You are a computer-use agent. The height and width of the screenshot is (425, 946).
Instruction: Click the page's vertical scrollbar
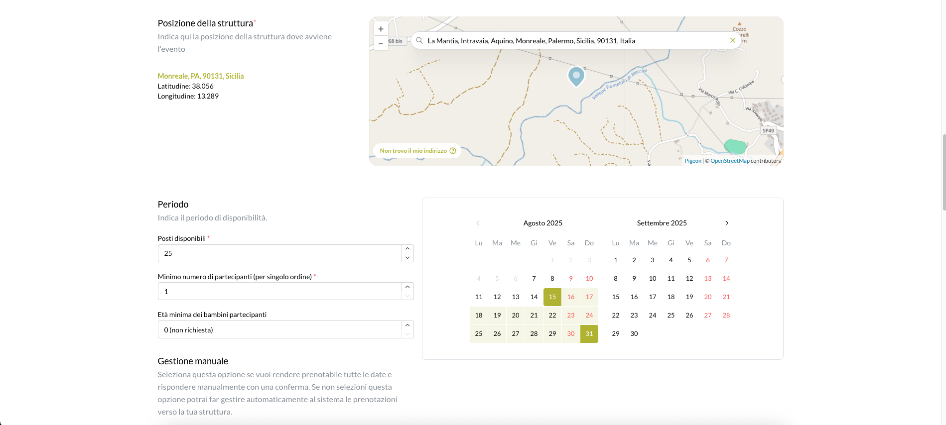click(x=943, y=172)
